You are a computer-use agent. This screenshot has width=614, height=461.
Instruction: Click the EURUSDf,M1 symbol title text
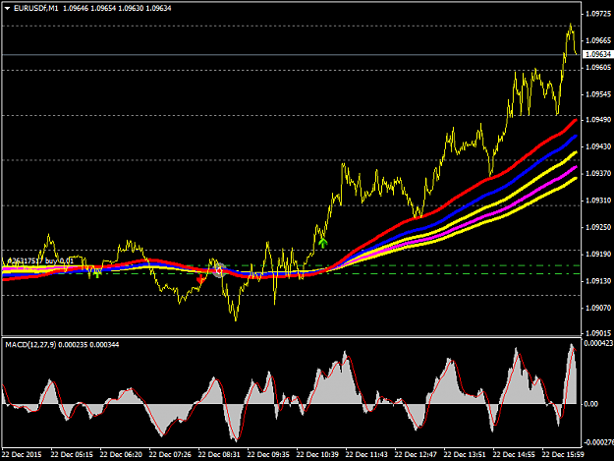tap(36, 8)
